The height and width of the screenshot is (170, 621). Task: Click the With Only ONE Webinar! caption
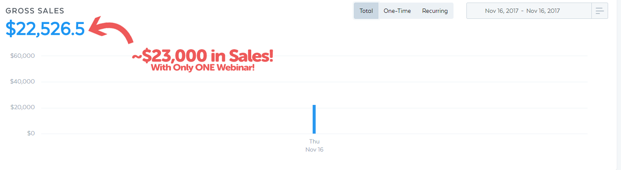[x=203, y=68]
